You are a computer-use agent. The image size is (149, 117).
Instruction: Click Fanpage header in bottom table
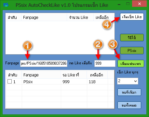pos(41,75)
